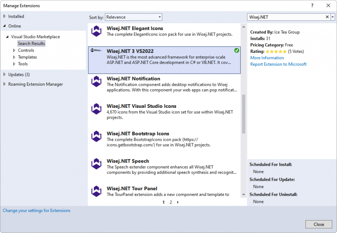The image size is (337, 233).
Task: Open the More Information link
Action: click(x=267, y=58)
